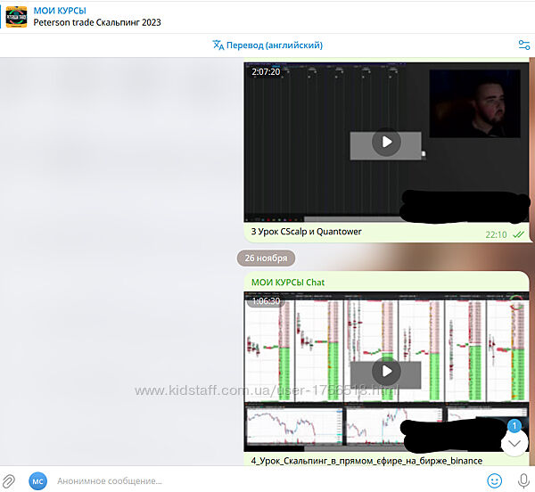
Task: Click the МОИ КУРСЫ channel avatar
Action: pyautogui.click(x=16, y=16)
